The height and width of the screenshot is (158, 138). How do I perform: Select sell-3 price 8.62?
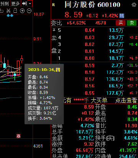[90, 44]
